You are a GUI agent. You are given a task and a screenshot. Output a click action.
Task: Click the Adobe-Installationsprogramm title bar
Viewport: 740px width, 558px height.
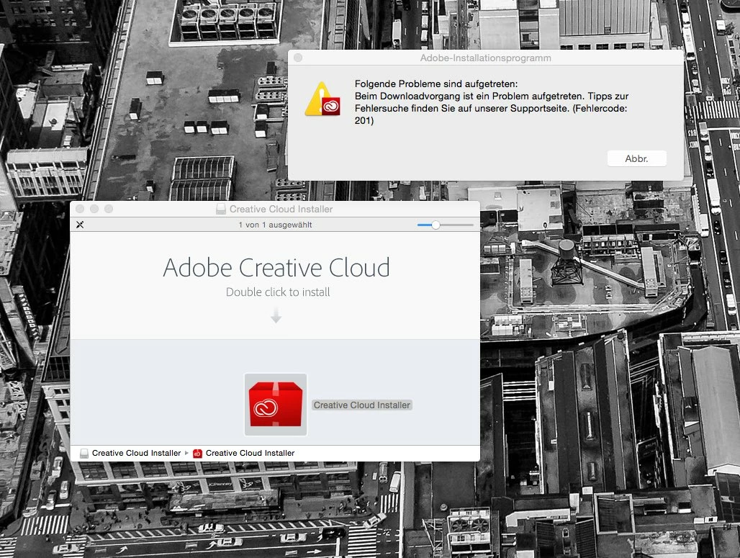click(x=486, y=58)
